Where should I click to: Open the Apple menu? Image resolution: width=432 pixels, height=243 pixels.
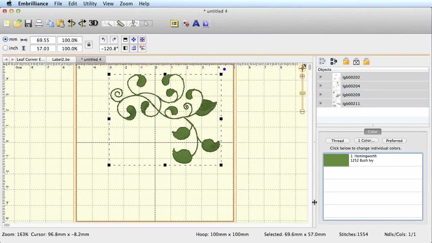[x=9, y=3]
